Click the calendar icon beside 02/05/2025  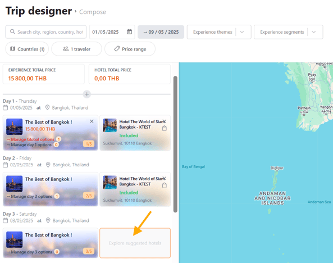pos(5,165)
